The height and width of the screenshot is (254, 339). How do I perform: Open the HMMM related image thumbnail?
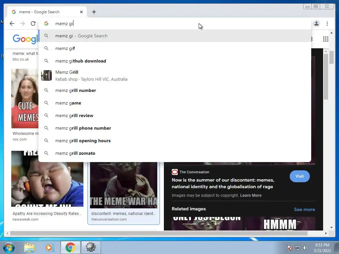coord(280,224)
